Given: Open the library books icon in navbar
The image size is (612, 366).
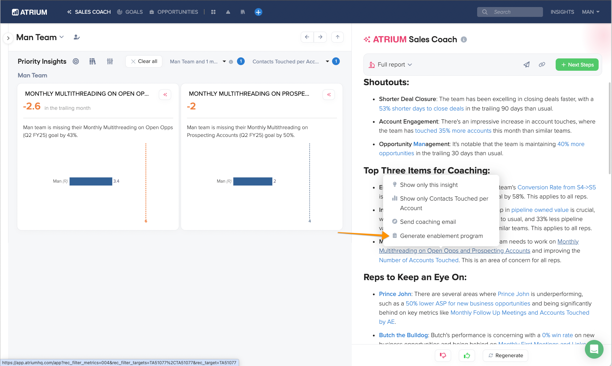Looking at the screenshot, I should (x=243, y=12).
